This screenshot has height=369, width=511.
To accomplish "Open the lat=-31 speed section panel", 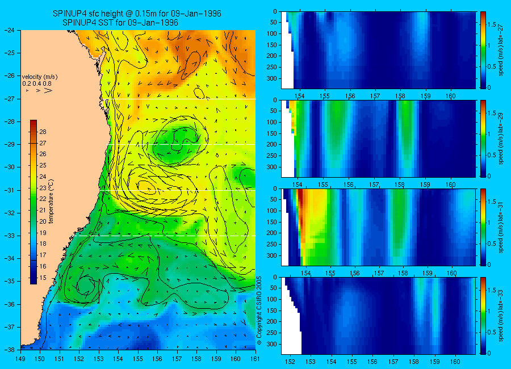I will [378, 227].
